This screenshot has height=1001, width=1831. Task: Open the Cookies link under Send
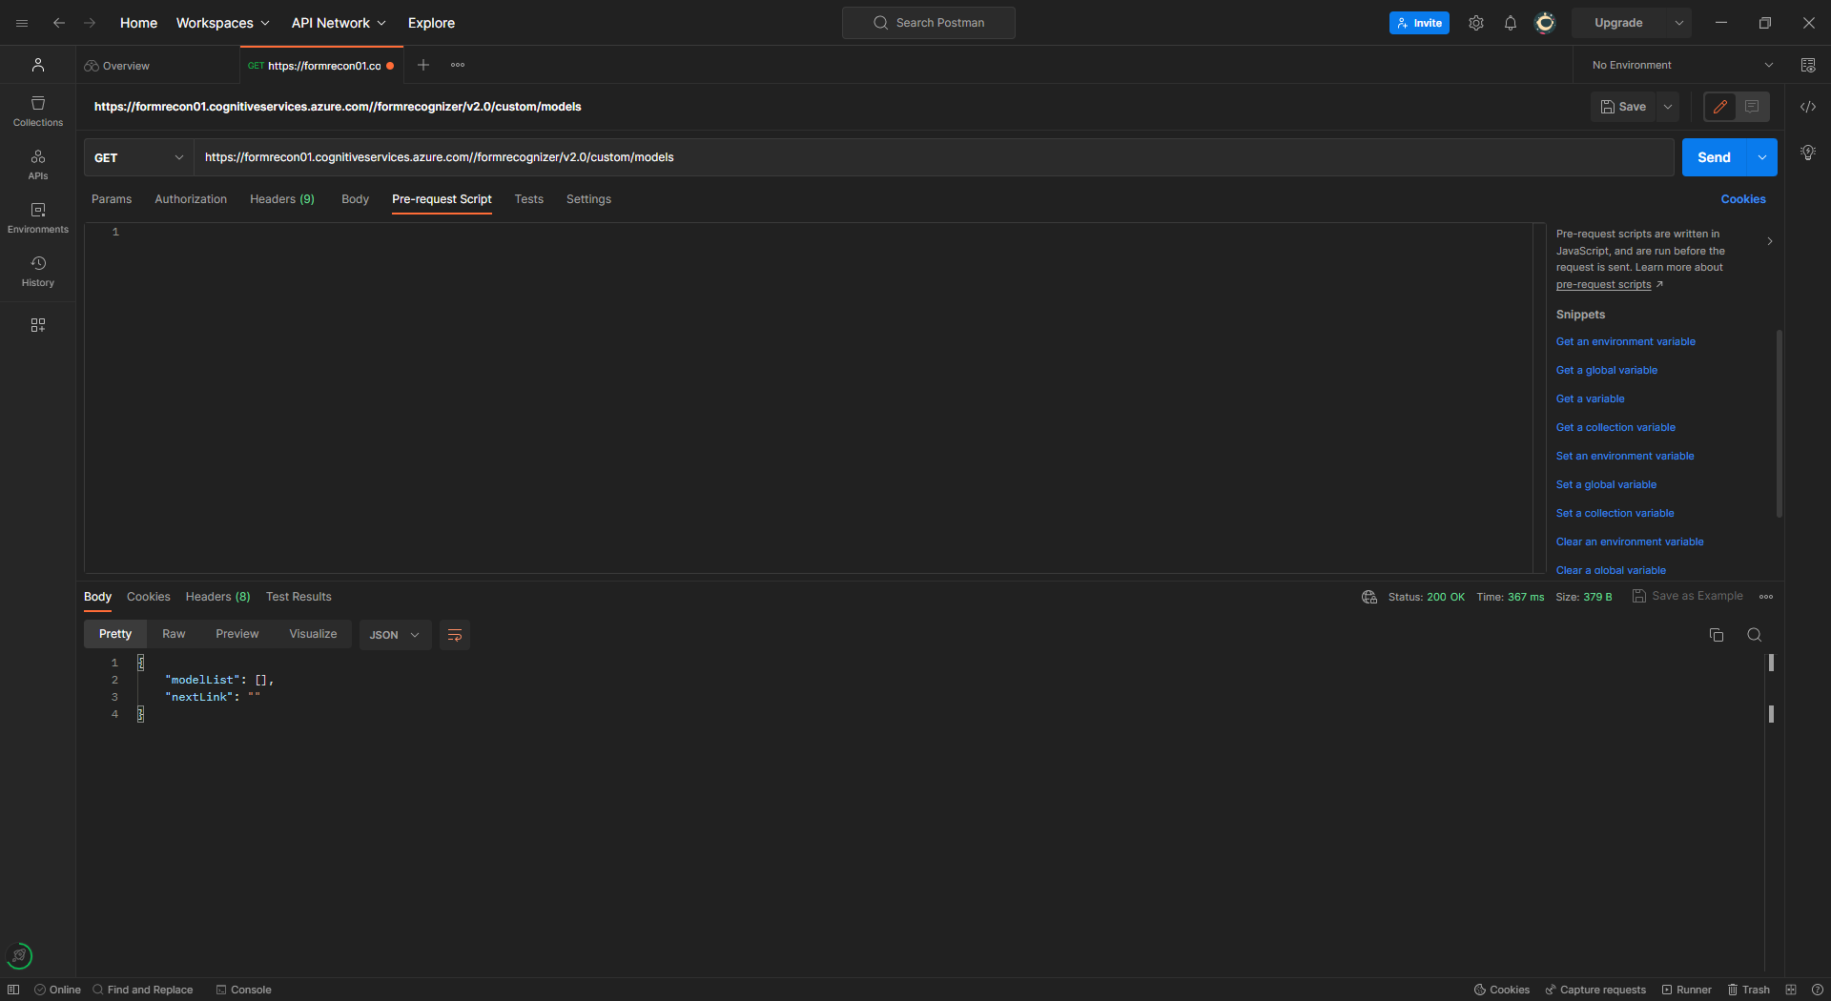click(1743, 199)
